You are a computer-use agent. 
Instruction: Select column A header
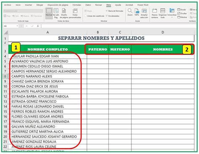(47, 32)
